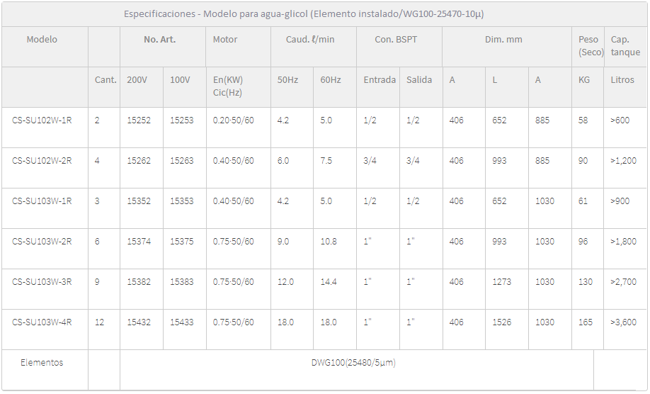Viewport: 650px width, 394px height.
Task: Click the Cant. subheader cell
Action: click(106, 80)
